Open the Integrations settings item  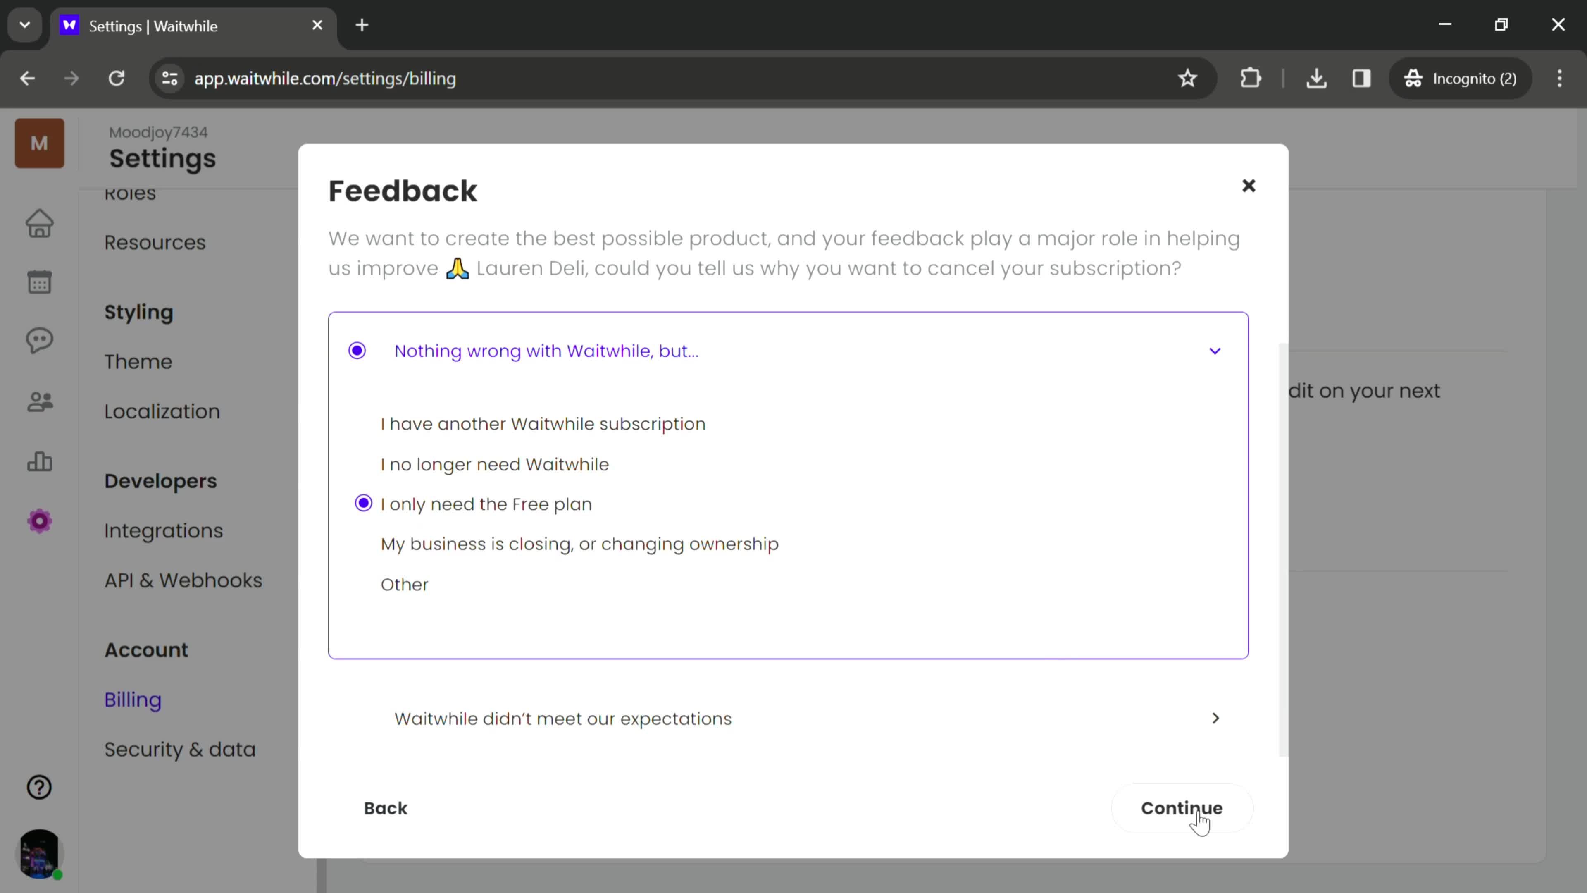click(163, 530)
